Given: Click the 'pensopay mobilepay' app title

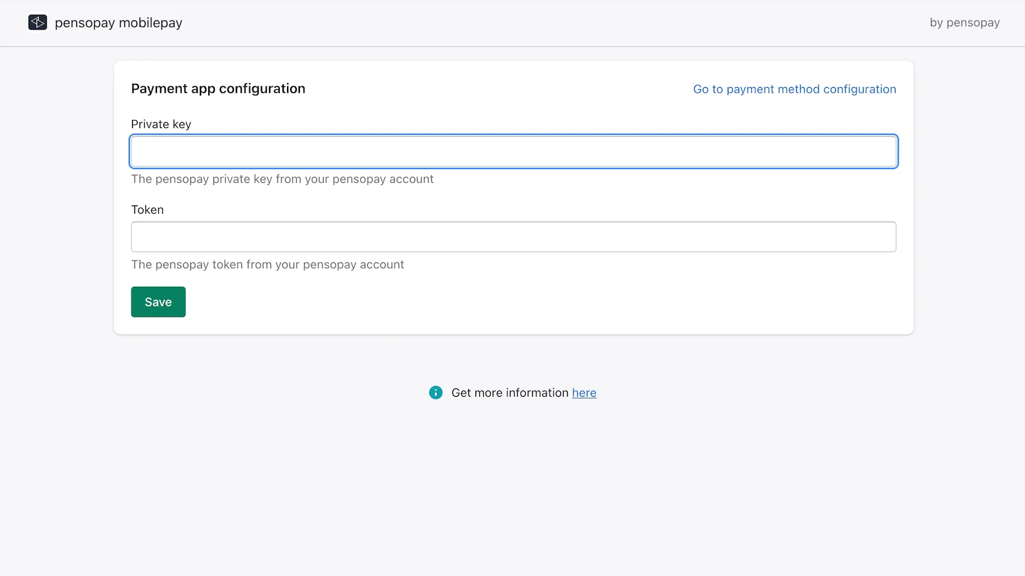Looking at the screenshot, I should pos(119,23).
